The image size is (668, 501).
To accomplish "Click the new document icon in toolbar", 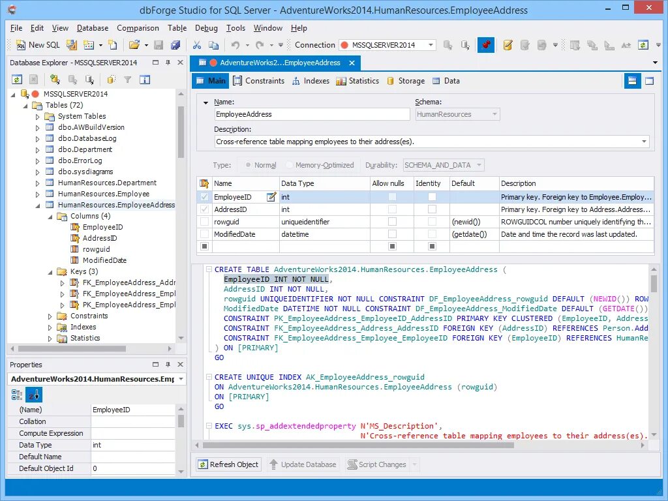I will tap(112, 45).
